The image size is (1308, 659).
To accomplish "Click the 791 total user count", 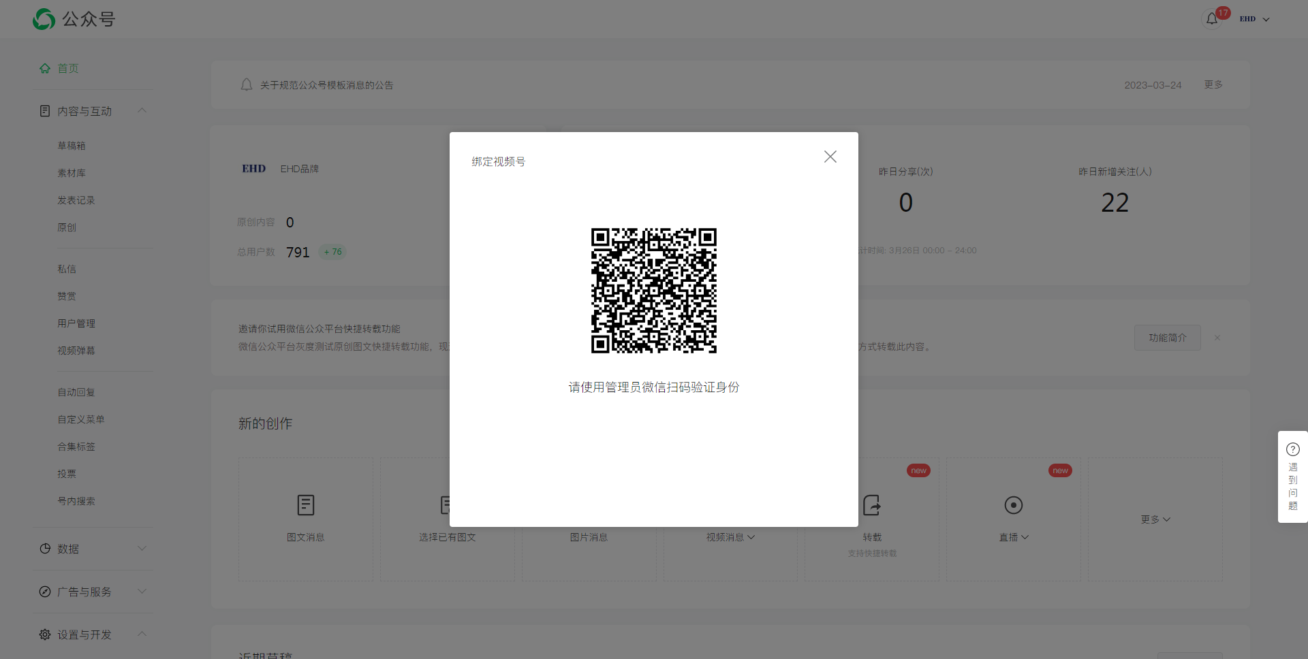I will (x=298, y=253).
